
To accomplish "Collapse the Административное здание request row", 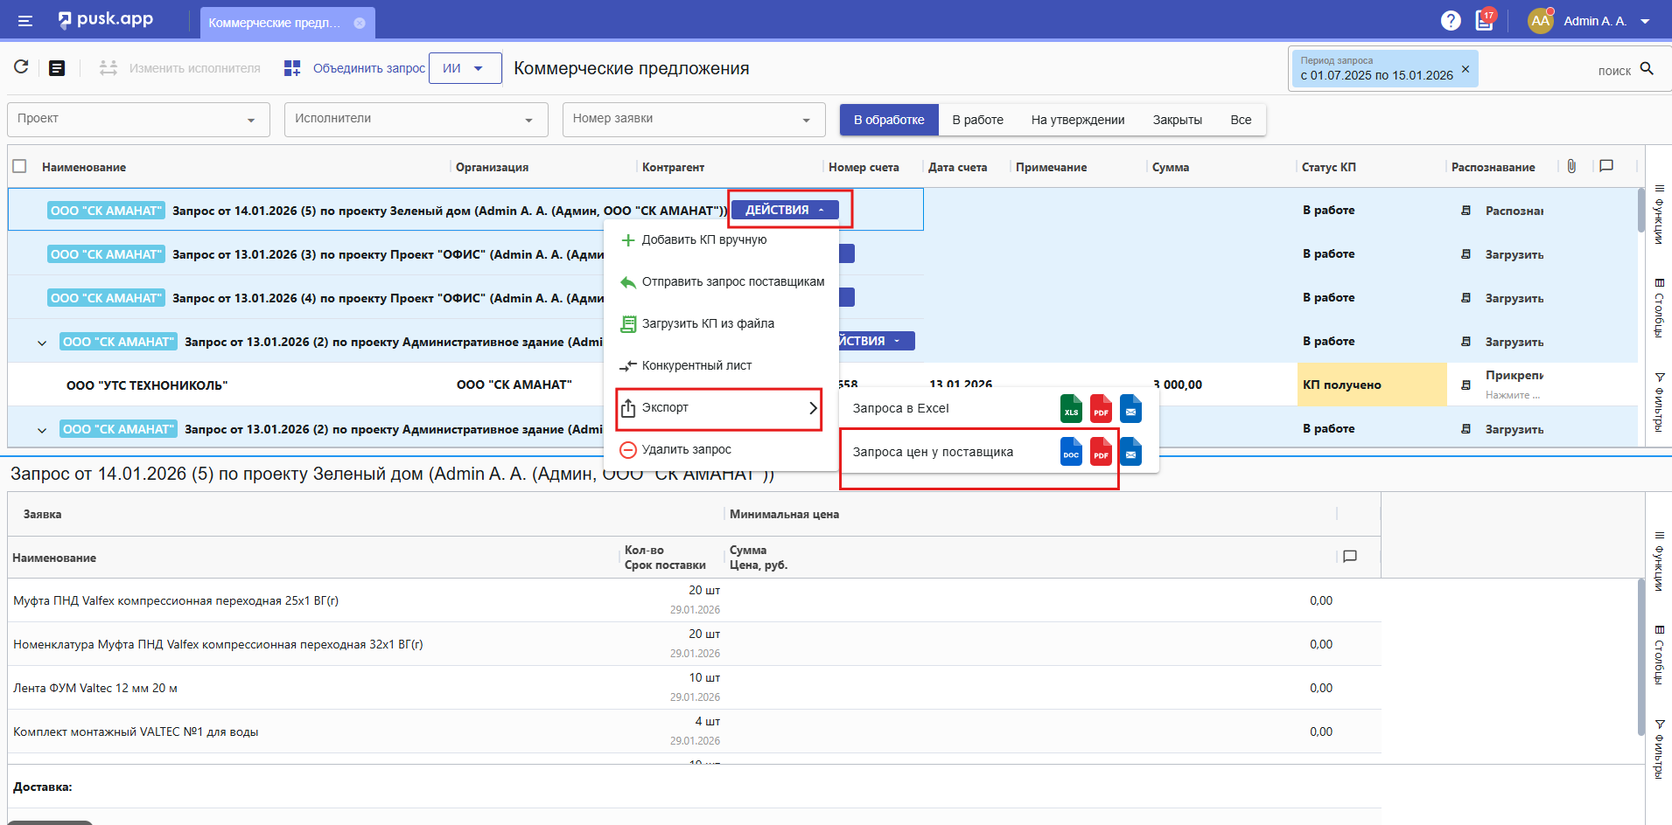I will point(42,343).
